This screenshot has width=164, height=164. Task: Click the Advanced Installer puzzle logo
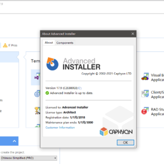(52, 64)
